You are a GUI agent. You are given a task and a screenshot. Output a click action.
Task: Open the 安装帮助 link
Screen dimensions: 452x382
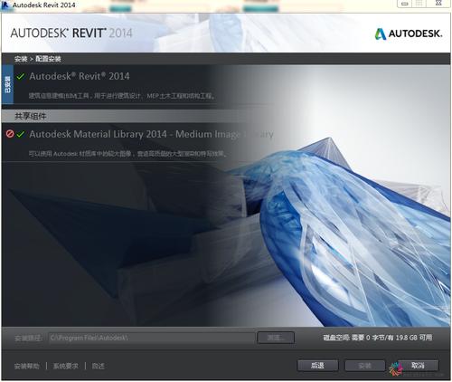(x=27, y=367)
